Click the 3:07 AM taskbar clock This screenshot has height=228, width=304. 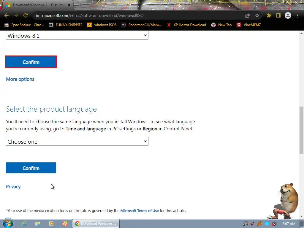[x=289, y=224]
